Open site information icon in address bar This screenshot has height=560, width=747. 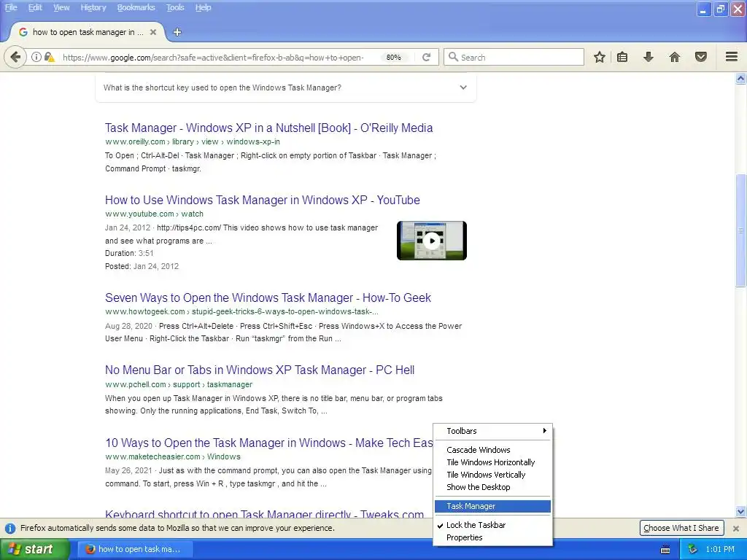click(36, 57)
